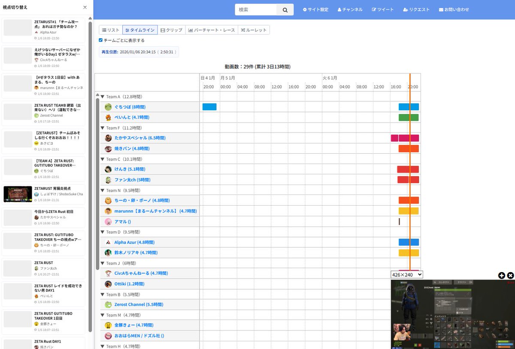This screenshot has width=515, height=349.
Task: Click Civ:Aちゃんねーる avatar icon in timeline
Action: coord(108,273)
